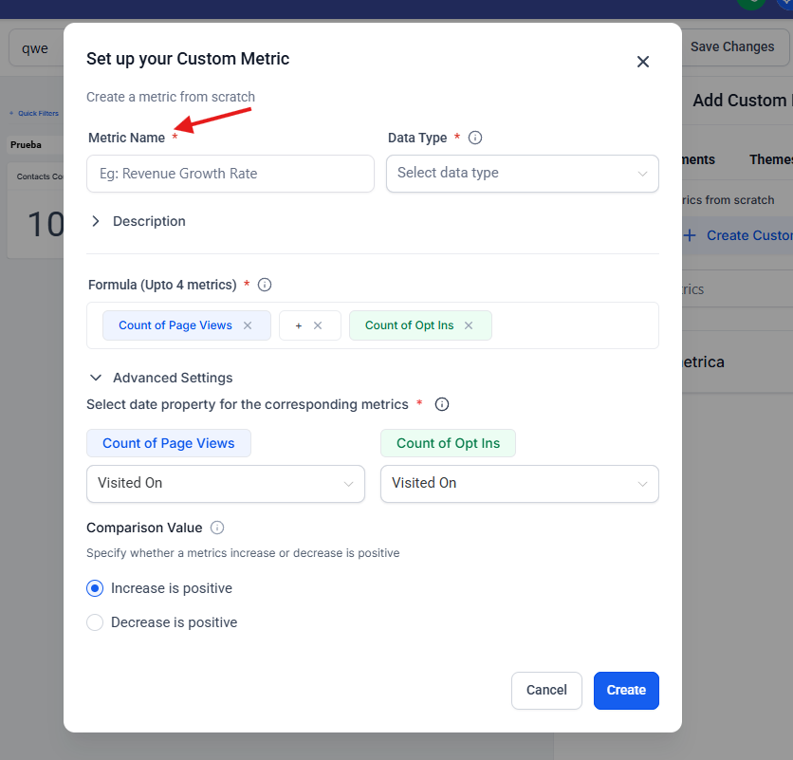
Task: Click the Comparison Value info icon
Action: point(217,528)
